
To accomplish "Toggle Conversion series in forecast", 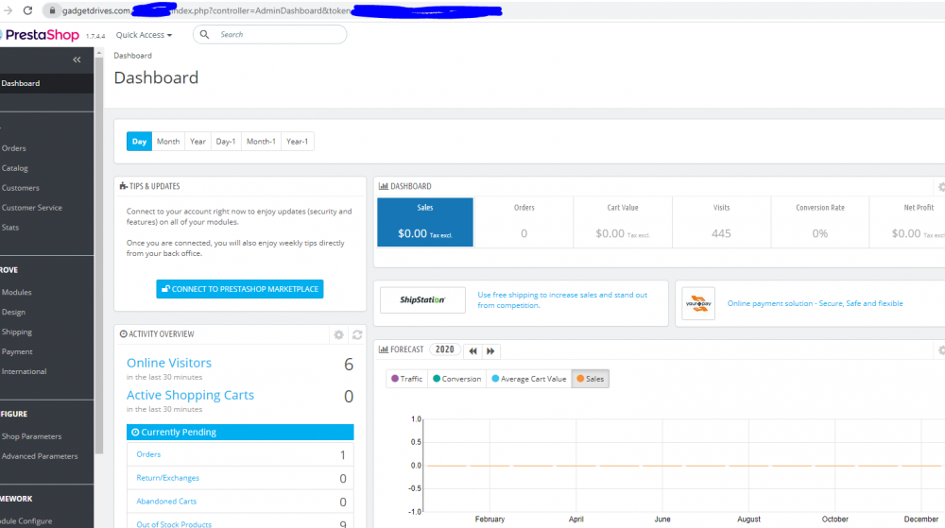I will [456, 379].
